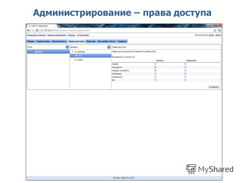
Task: Enable Удаление for Инциденты
Action: click(x=185, y=67)
